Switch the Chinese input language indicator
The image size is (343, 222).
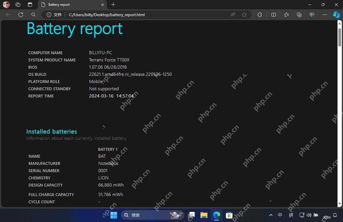280,215
